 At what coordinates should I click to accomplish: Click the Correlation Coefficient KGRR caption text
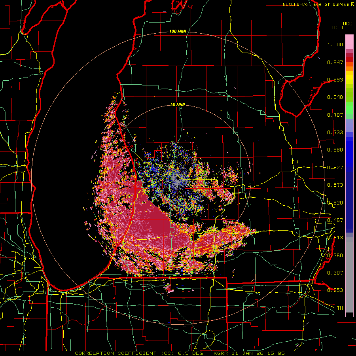[x=180, y=353]
